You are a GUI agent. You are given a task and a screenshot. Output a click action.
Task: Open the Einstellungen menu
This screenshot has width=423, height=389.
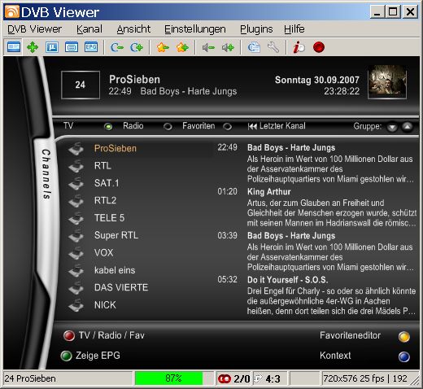(x=195, y=29)
